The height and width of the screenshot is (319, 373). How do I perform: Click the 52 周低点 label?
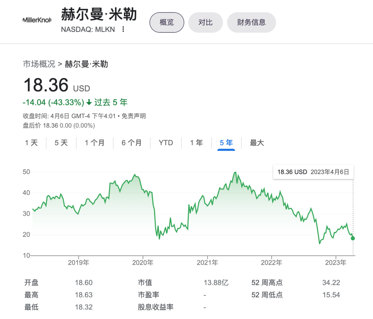(x=267, y=295)
